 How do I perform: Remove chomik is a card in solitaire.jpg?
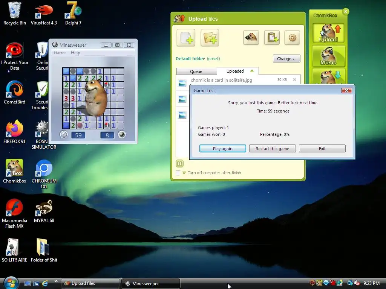pos(294,79)
